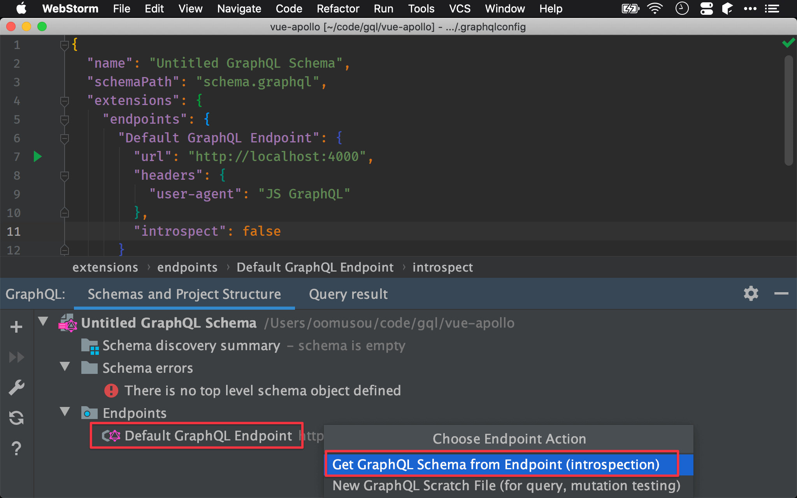Open the WebStorm application menu
797x498 pixels.
tap(70, 9)
